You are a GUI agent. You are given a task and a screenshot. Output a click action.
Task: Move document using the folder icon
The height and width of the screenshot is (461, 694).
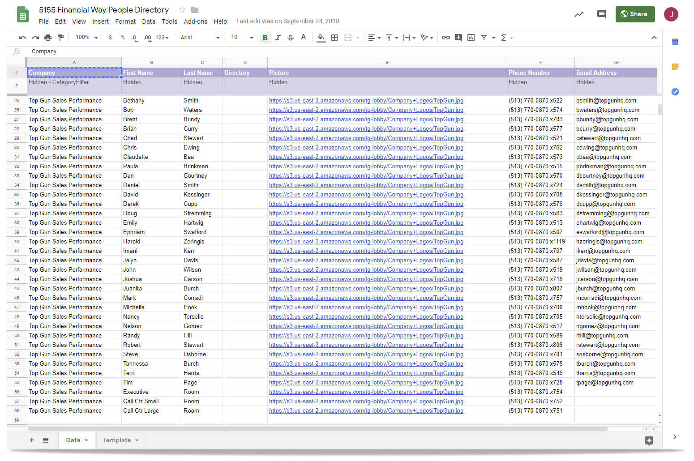tap(195, 10)
